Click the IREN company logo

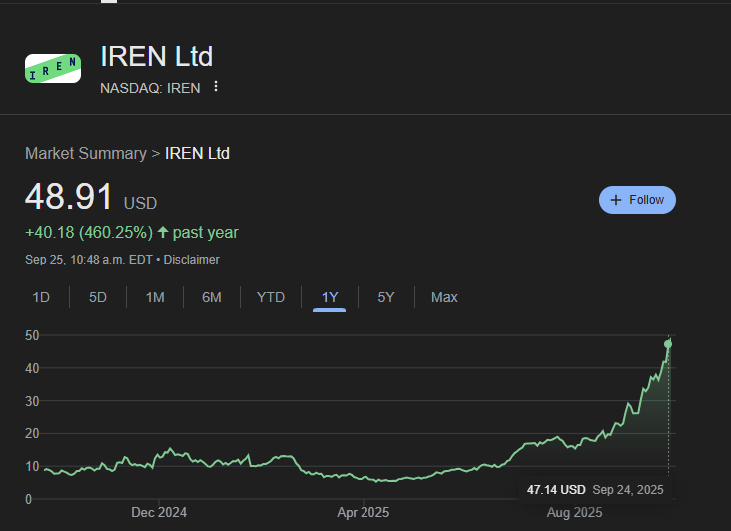tap(53, 69)
